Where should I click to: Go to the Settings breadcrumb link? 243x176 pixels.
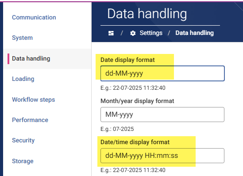(x=151, y=33)
